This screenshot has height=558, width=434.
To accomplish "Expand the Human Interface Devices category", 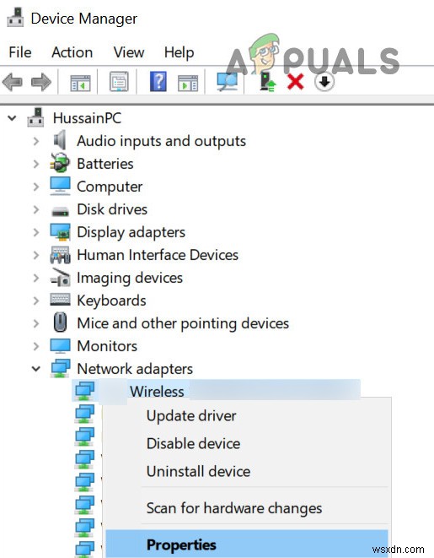I will pyautogui.click(x=36, y=255).
